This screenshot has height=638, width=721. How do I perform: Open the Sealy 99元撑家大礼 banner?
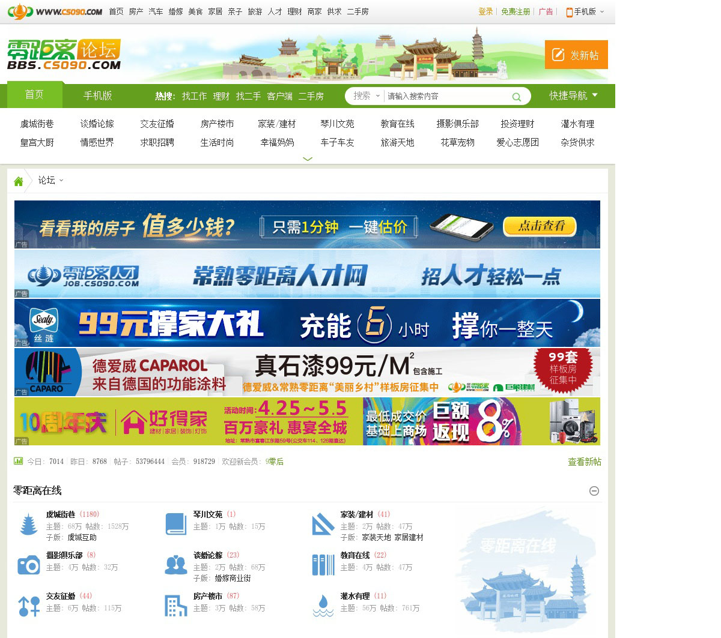[307, 323]
